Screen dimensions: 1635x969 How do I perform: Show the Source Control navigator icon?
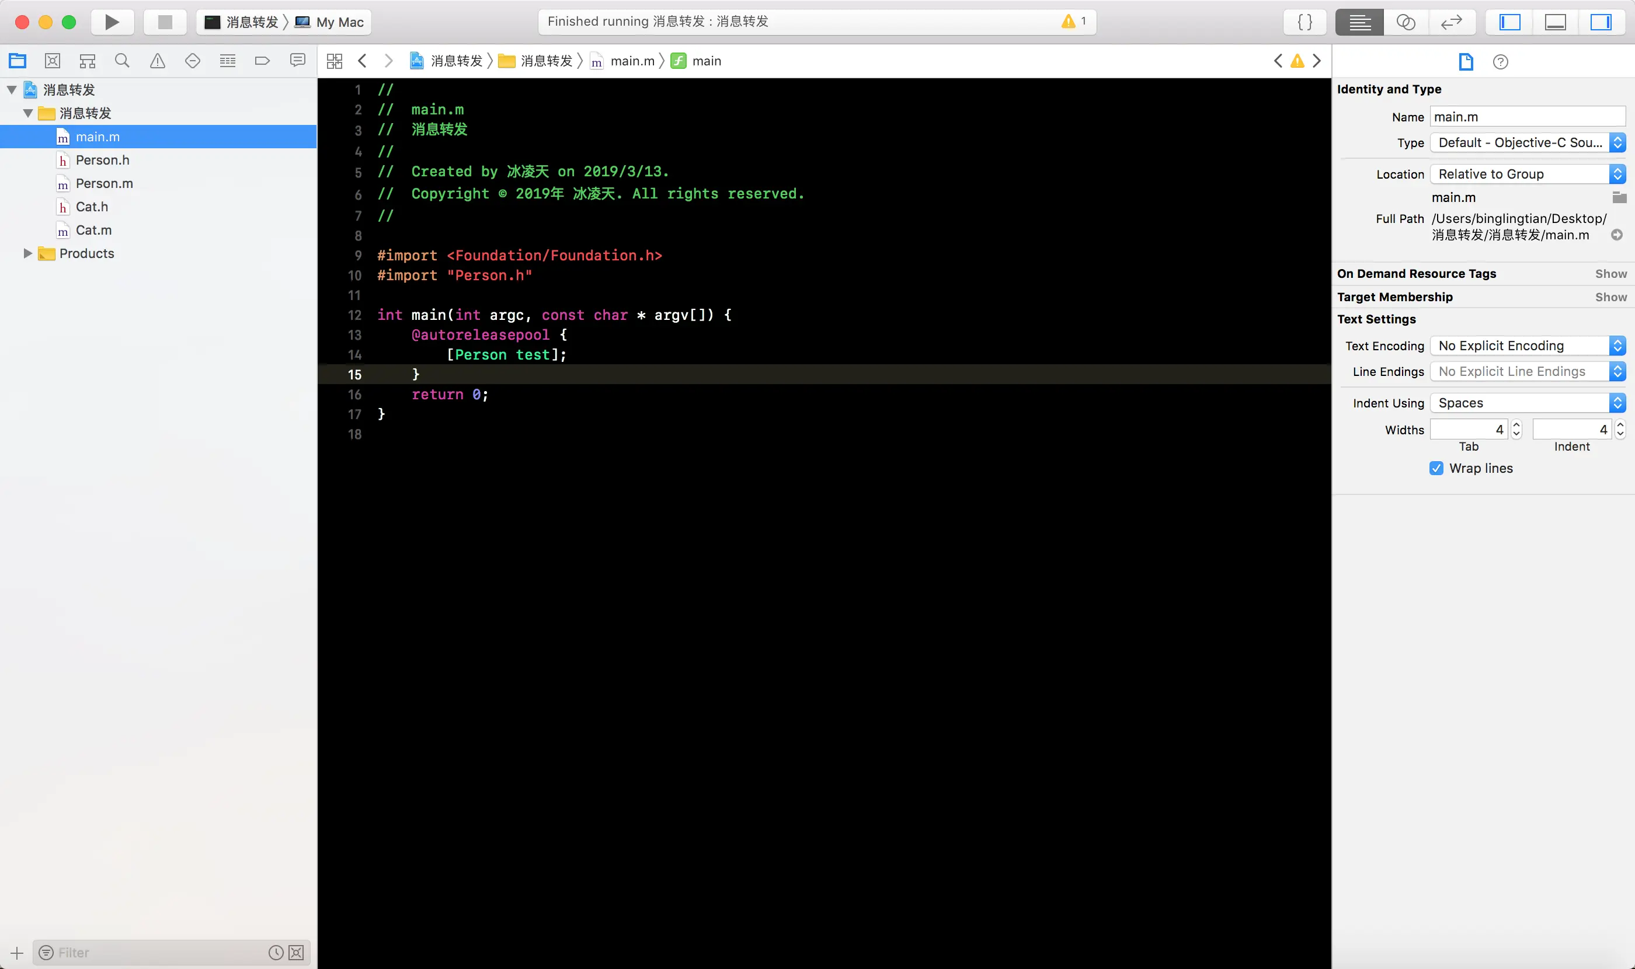(x=52, y=61)
